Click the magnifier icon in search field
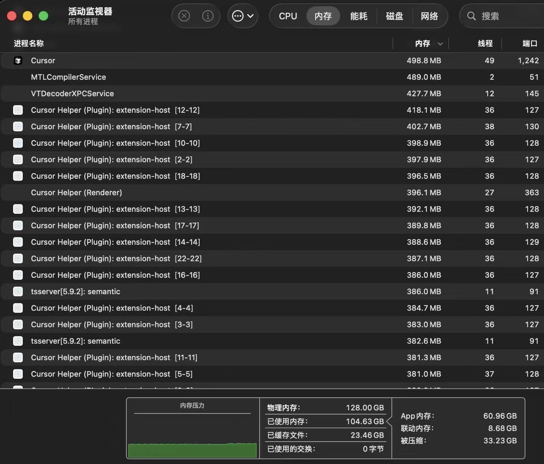This screenshot has width=544, height=464. [x=471, y=16]
